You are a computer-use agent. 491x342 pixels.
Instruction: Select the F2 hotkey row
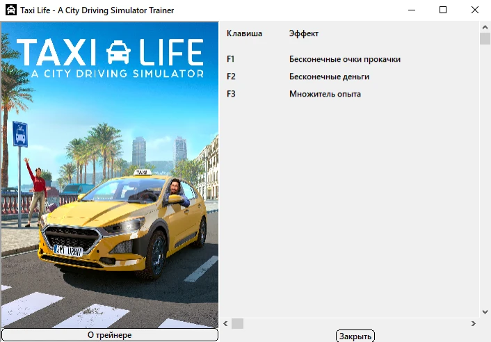(298, 76)
